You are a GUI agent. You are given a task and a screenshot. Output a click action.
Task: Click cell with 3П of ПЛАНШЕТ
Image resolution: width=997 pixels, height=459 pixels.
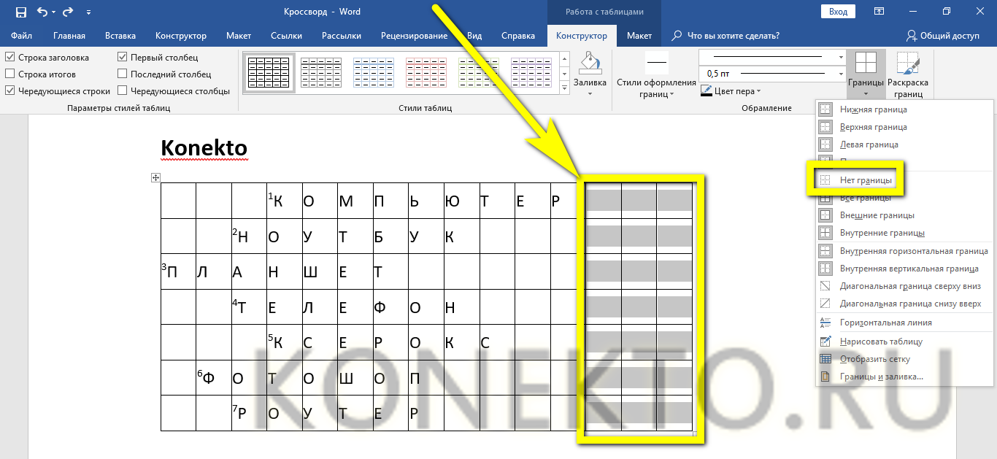(178, 271)
